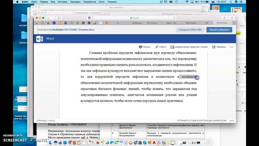Open Siri from the menu bar

tap(236, 2)
